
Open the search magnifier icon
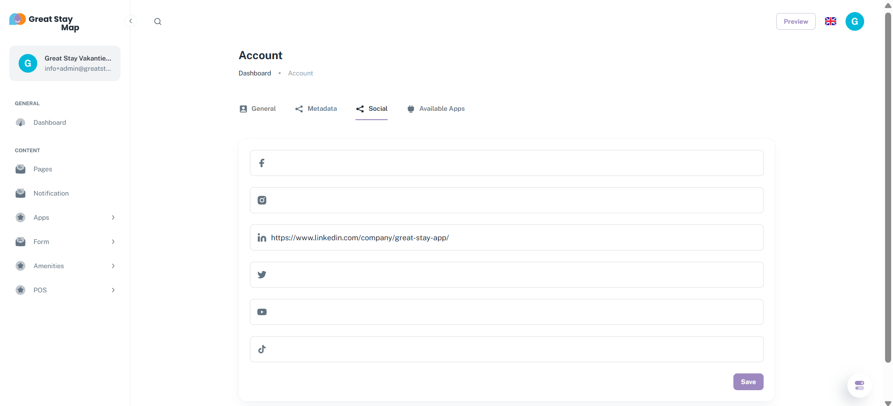158,21
